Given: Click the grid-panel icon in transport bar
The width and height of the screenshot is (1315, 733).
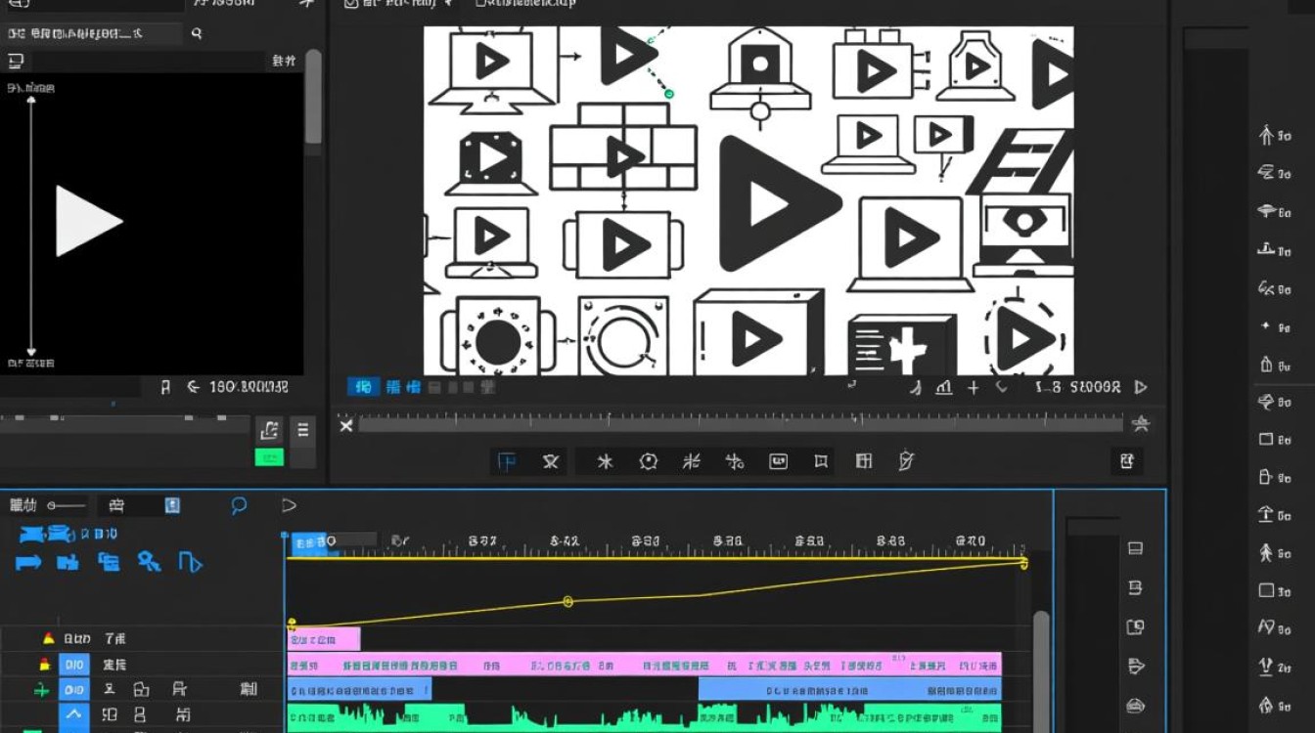Looking at the screenshot, I should [x=864, y=460].
